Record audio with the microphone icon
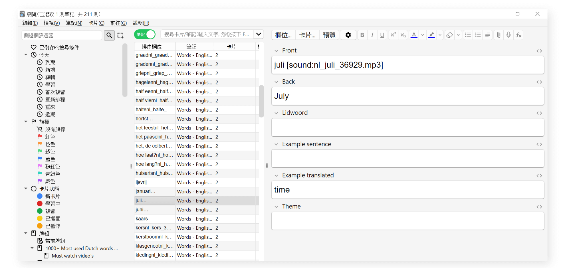 (508, 35)
